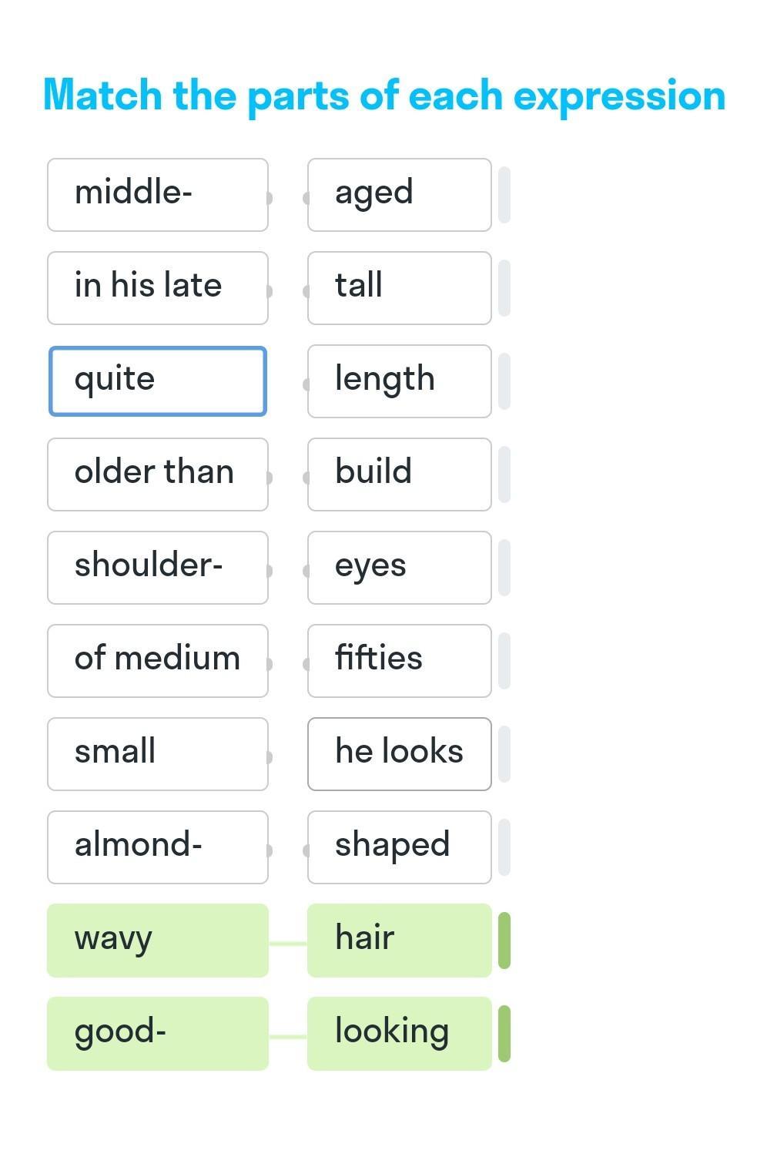Click the "aged" answer card
This screenshot has height=1157, width=767.
point(400,195)
